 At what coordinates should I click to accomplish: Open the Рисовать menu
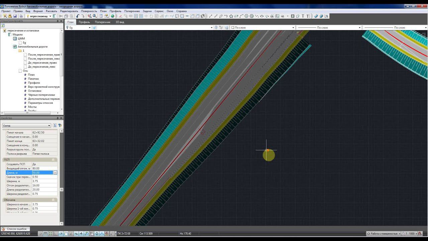[51, 11]
